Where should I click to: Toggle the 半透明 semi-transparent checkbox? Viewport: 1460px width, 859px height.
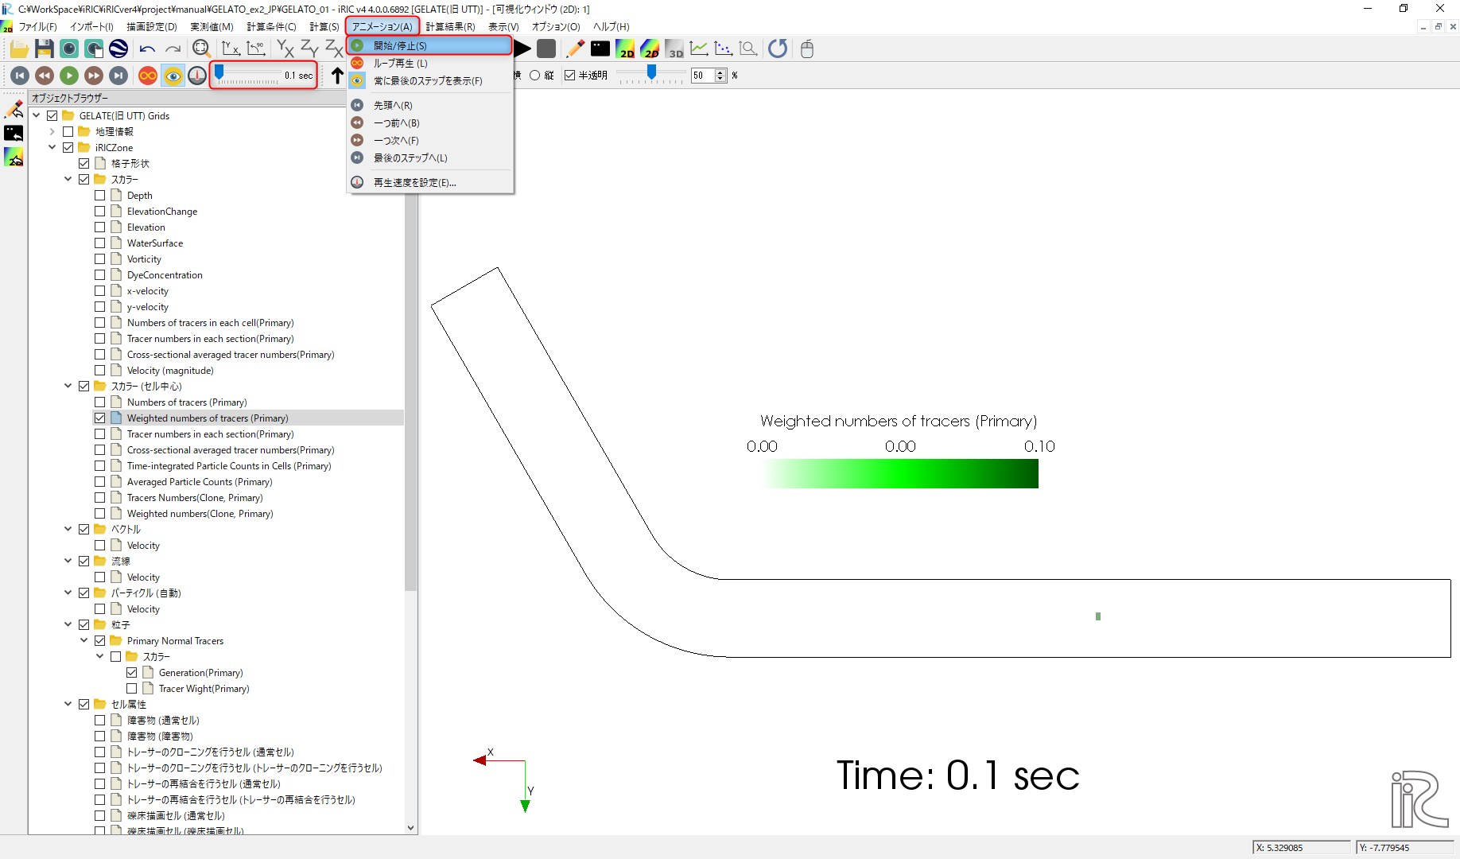pyautogui.click(x=569, y=76)
